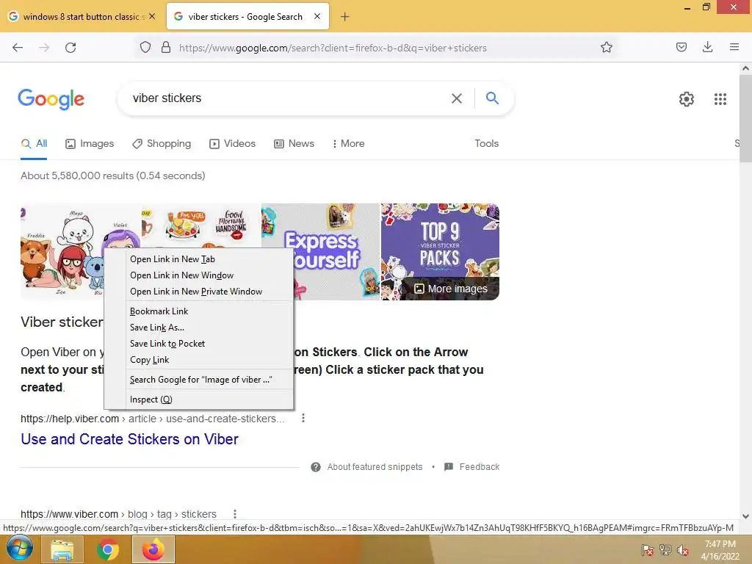Switch to the Shopping results tab
The width and height of the screenshot is (752, 564).
point(161,143)
